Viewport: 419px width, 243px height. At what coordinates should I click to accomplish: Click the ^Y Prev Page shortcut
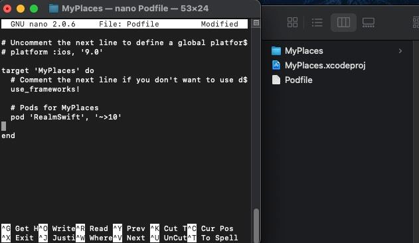tap(129, 228)
